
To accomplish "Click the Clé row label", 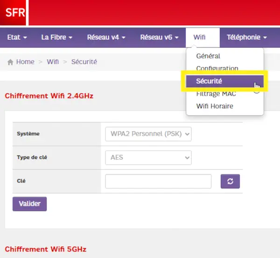I will (21, 181).
